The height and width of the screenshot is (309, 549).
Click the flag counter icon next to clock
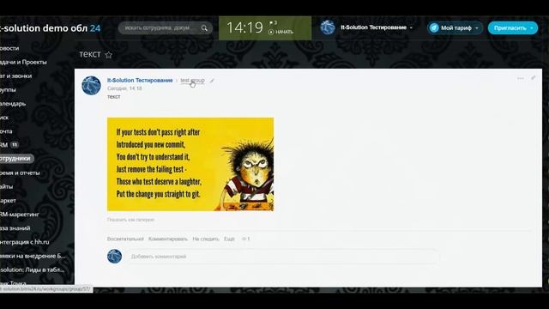coord(273,23)
